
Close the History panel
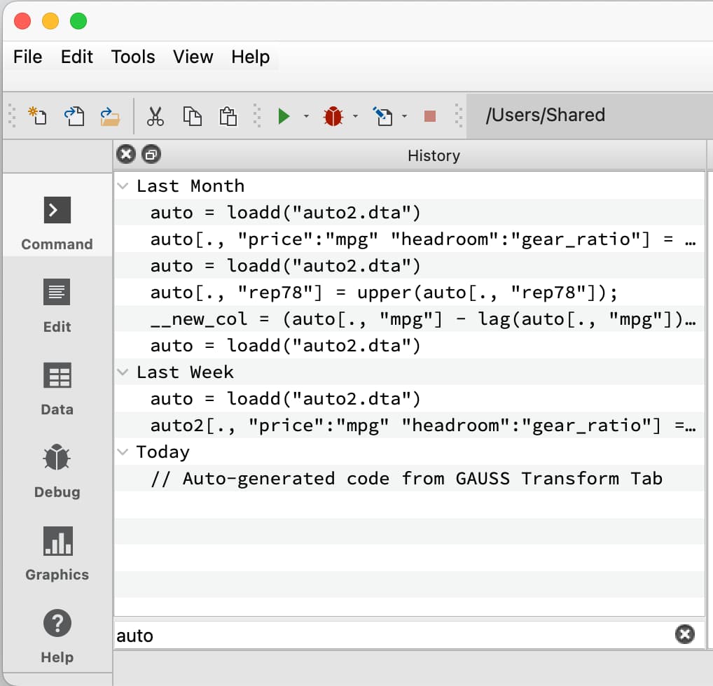(125, 155)
